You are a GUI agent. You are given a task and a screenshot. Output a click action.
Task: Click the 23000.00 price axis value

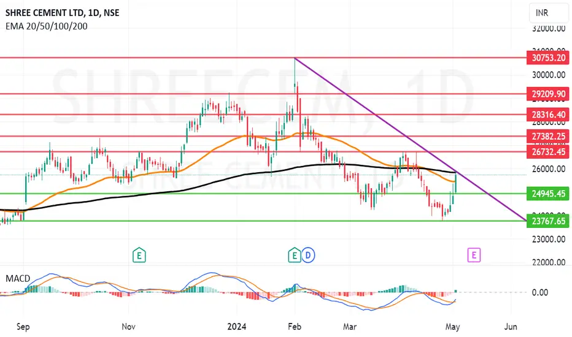(549, 240)
